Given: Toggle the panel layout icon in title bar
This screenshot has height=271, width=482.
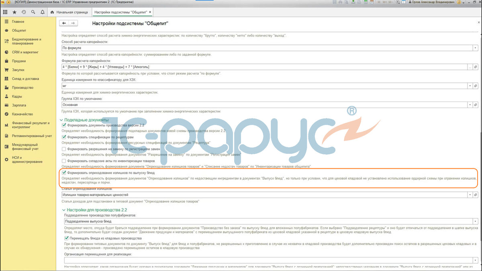Looking at the screenshot, I should point(404,2).
